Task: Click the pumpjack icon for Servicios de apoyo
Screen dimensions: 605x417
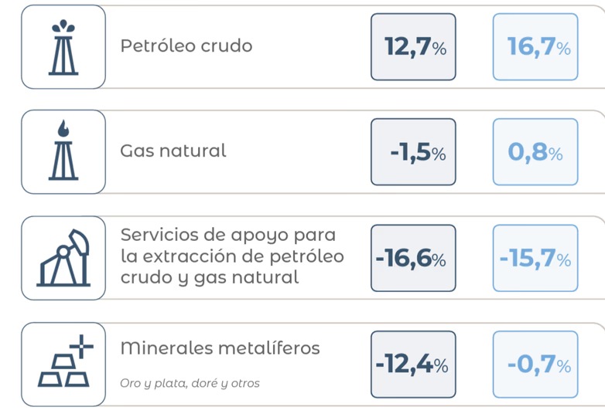Action: 63,258
